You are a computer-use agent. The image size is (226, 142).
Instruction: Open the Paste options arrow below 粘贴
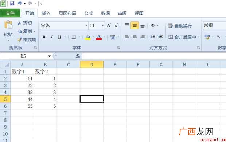8,40
